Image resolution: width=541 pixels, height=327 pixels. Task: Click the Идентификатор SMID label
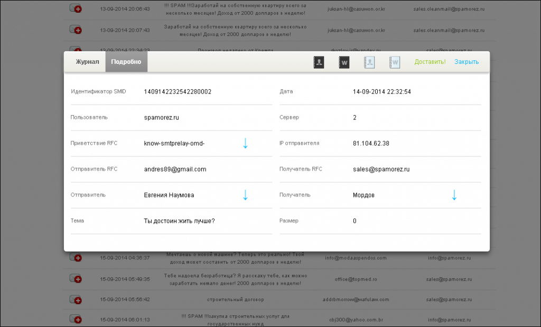click(x=98, y=91)
